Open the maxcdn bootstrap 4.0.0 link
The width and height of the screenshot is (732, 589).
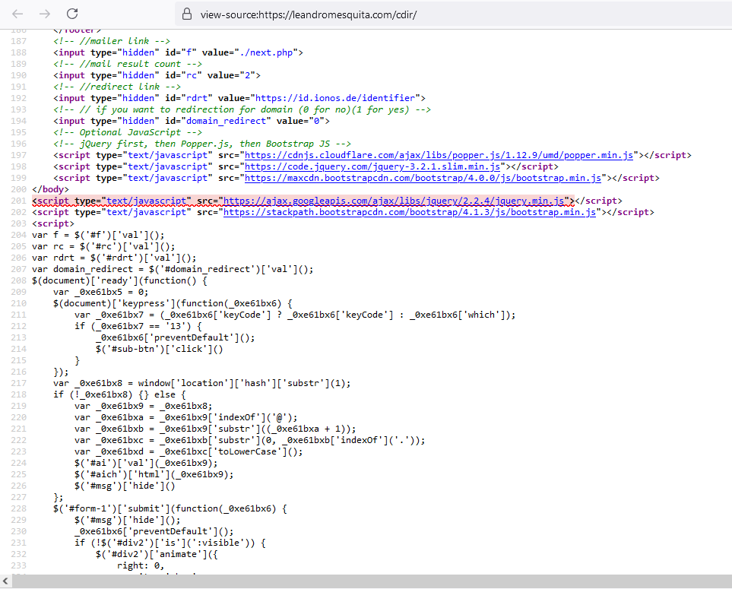[x=423, y=178]
